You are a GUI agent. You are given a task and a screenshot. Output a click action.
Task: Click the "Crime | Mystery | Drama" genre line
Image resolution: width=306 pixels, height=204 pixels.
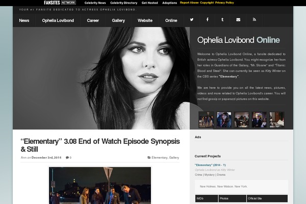(210, 175)
